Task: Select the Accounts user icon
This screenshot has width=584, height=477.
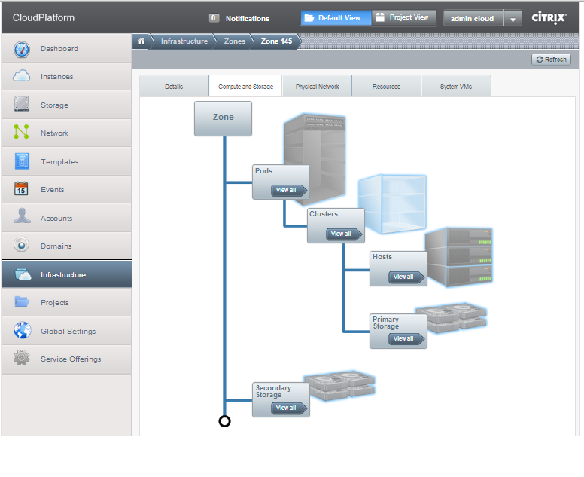Action: tap(22, 219)
